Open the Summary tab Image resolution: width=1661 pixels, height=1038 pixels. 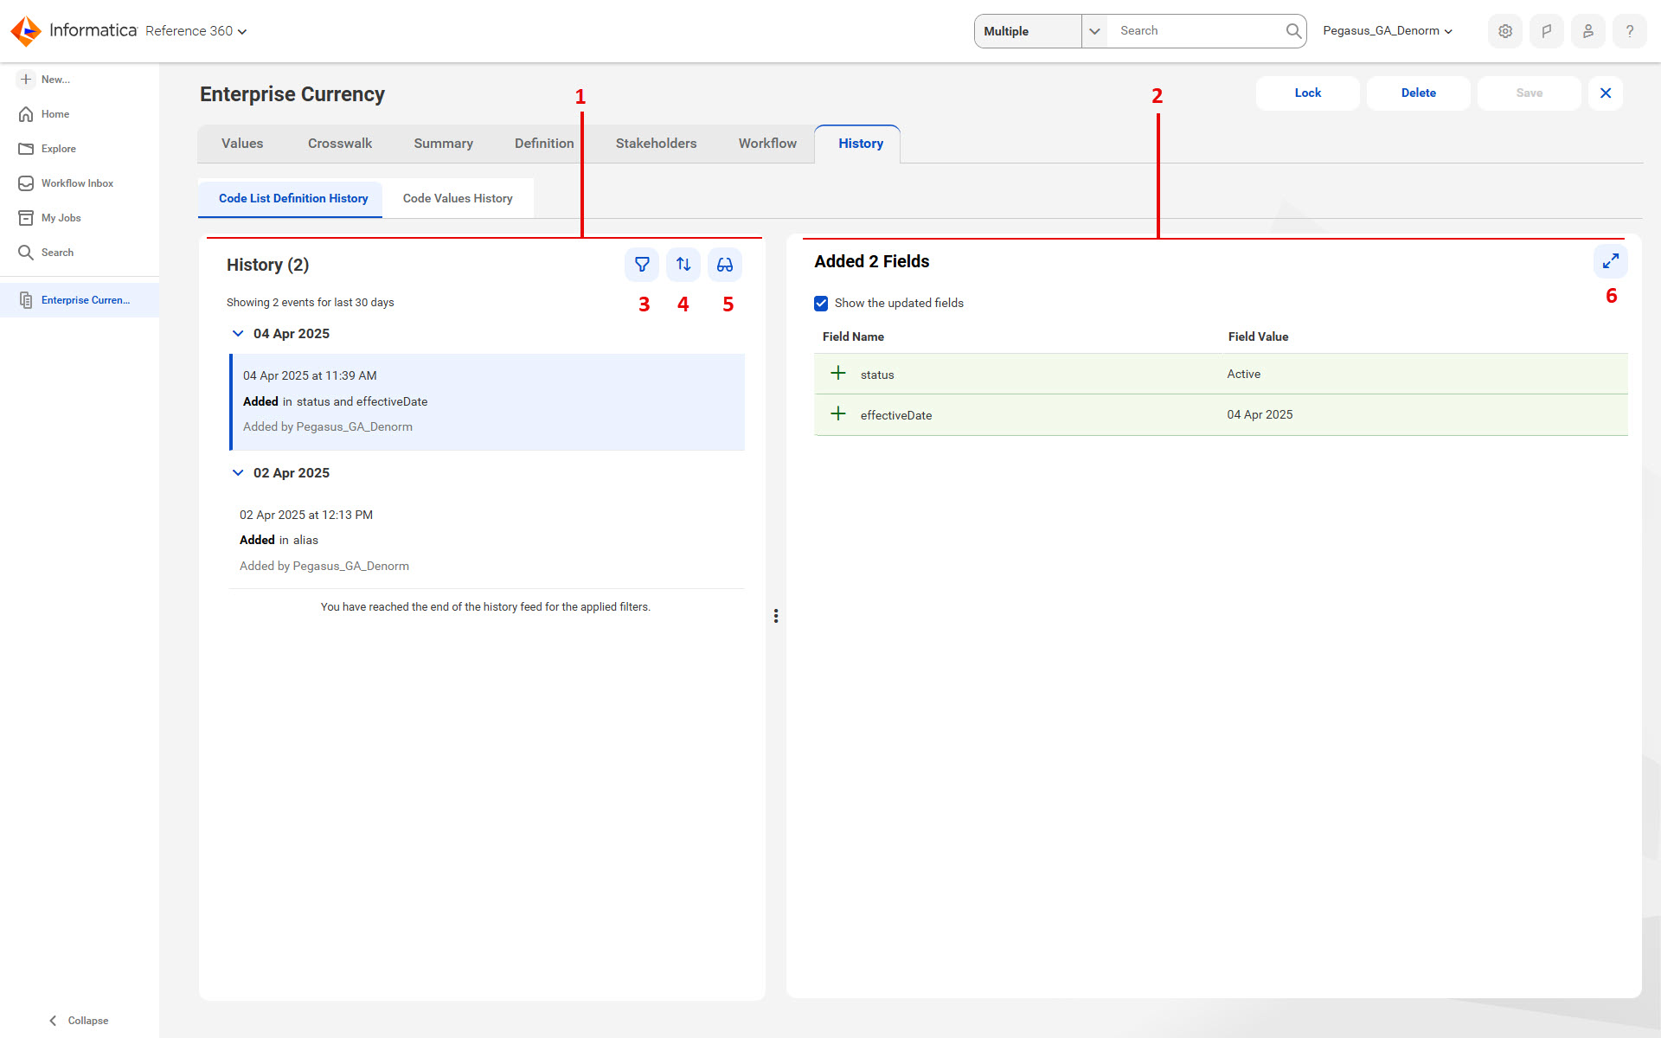point(443,144)
